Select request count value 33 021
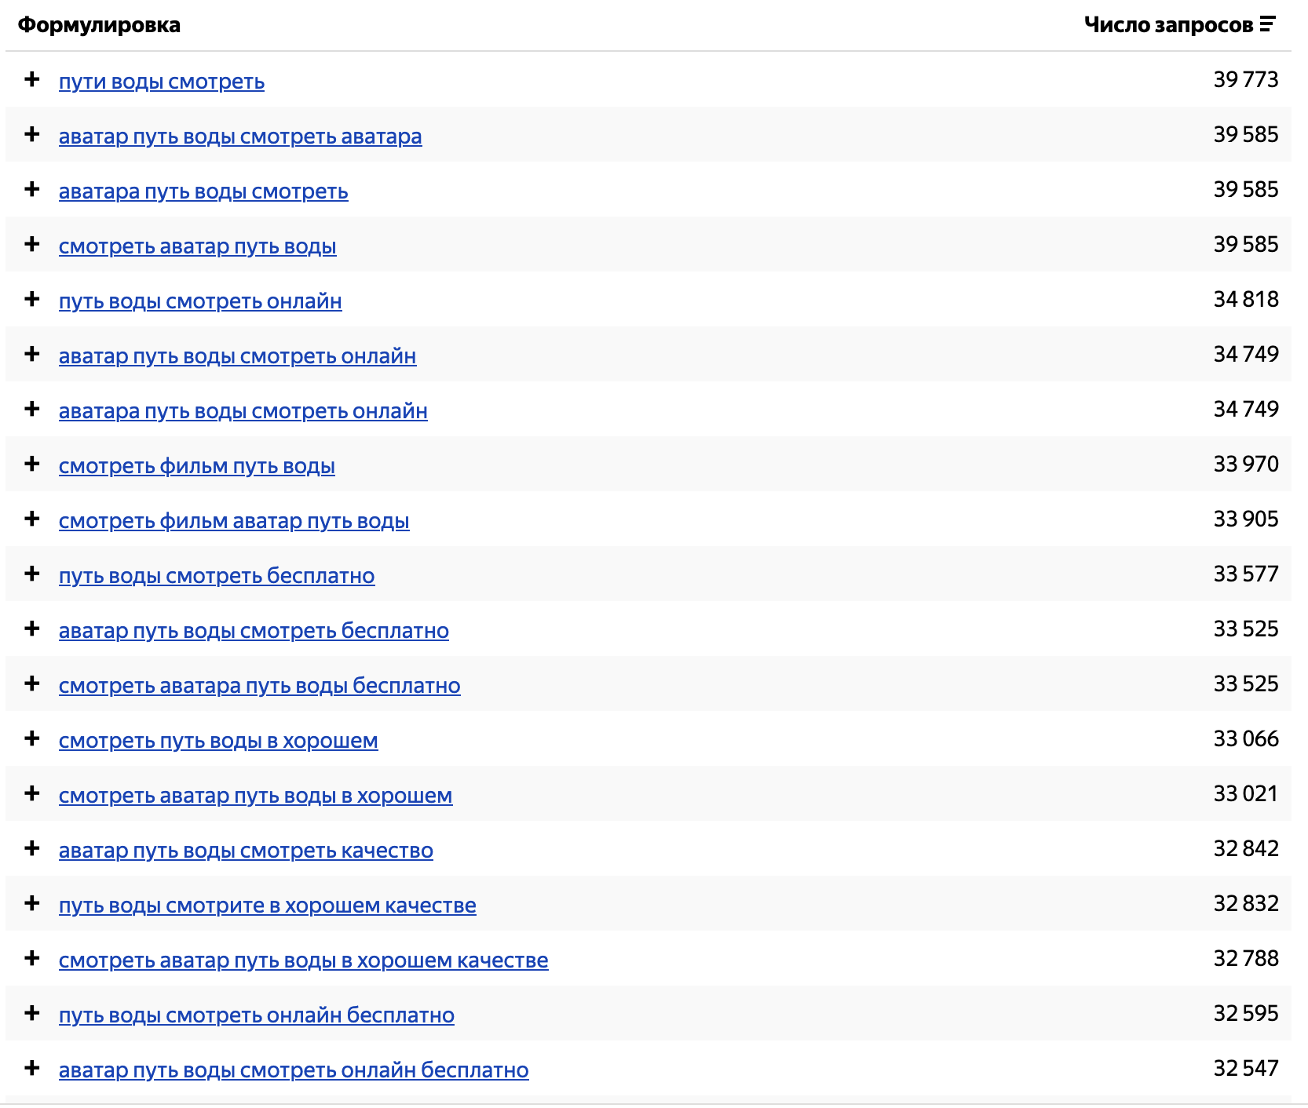The height and width of the screenshot is (1108, 1308). point(1246,793)
